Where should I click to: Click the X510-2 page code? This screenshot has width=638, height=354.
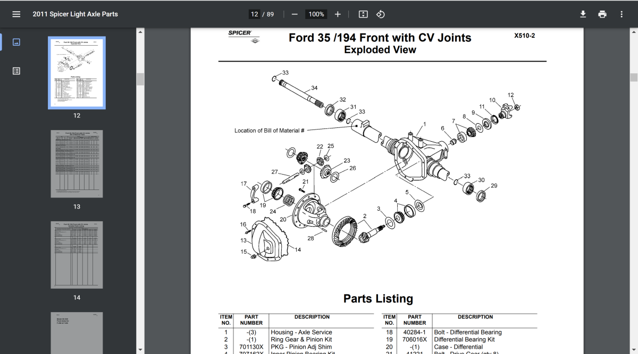[524, 36]
